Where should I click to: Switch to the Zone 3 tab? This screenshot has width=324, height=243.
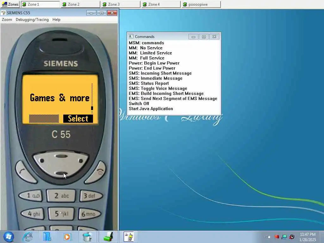pyautogui.click(x=120, y=4)
